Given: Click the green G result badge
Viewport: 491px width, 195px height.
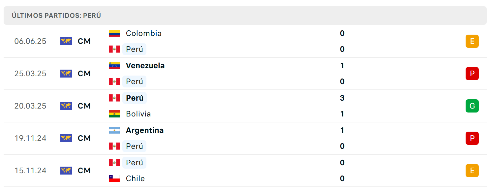Looking at the screenshot, I should (x=472, y=106).
